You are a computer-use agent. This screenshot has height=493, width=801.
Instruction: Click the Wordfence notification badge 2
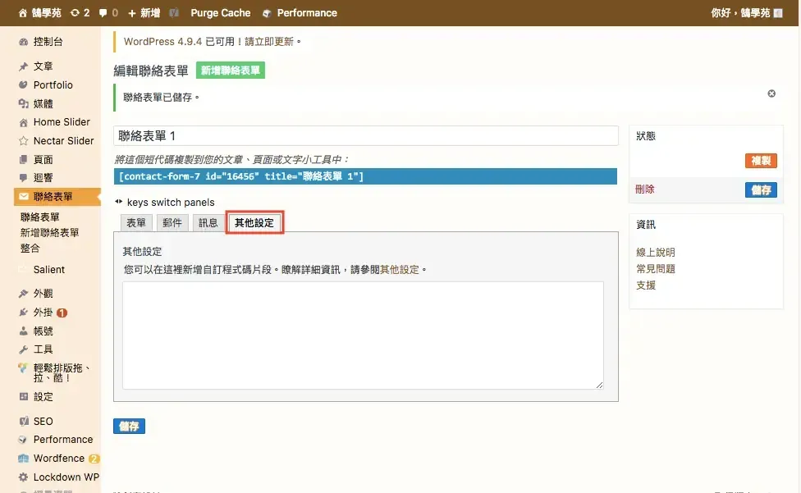[94, 459]
